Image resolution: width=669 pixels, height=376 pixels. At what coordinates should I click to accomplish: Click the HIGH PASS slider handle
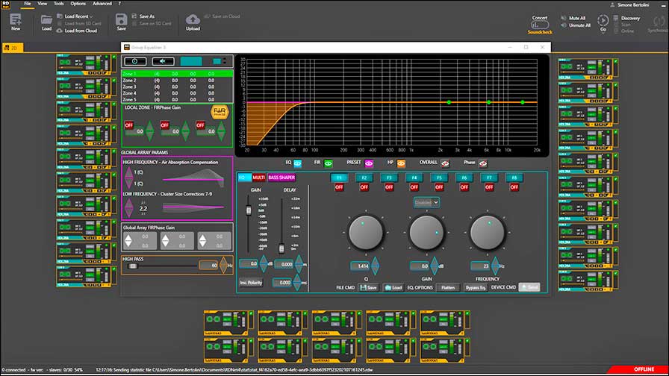tap(133, 266)
